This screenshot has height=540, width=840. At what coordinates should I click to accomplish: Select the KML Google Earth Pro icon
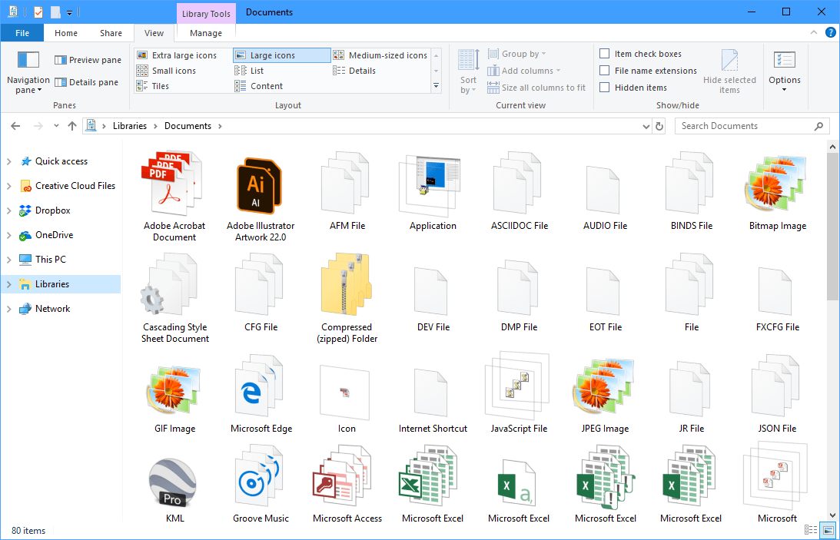174,482
